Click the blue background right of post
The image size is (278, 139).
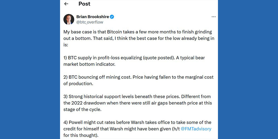click(248, 69)
